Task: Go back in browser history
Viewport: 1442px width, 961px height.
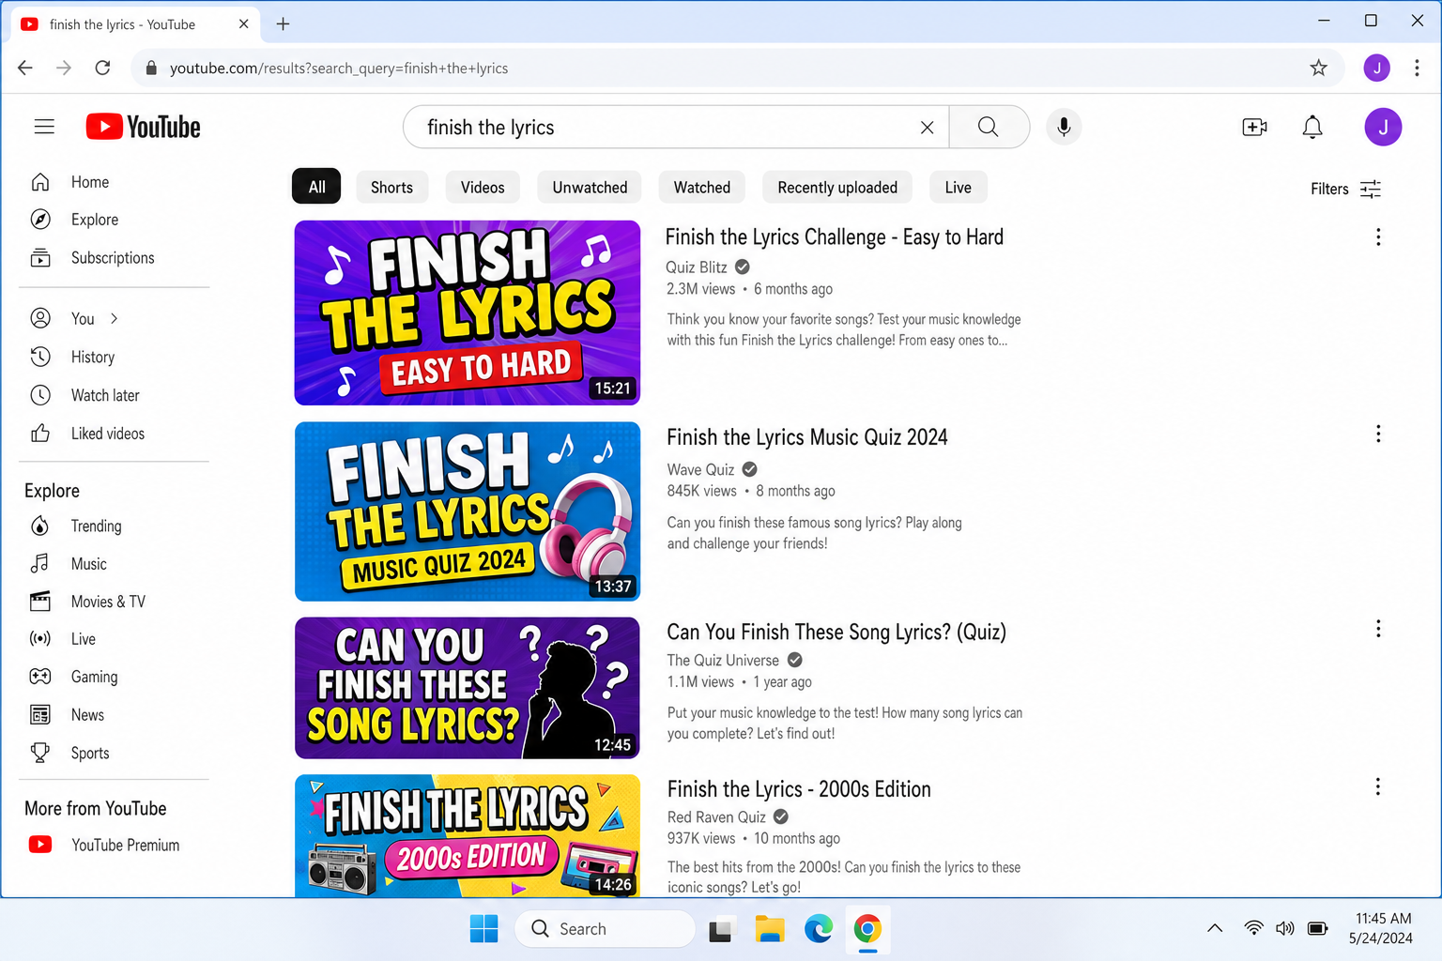Action: (25, 68)
